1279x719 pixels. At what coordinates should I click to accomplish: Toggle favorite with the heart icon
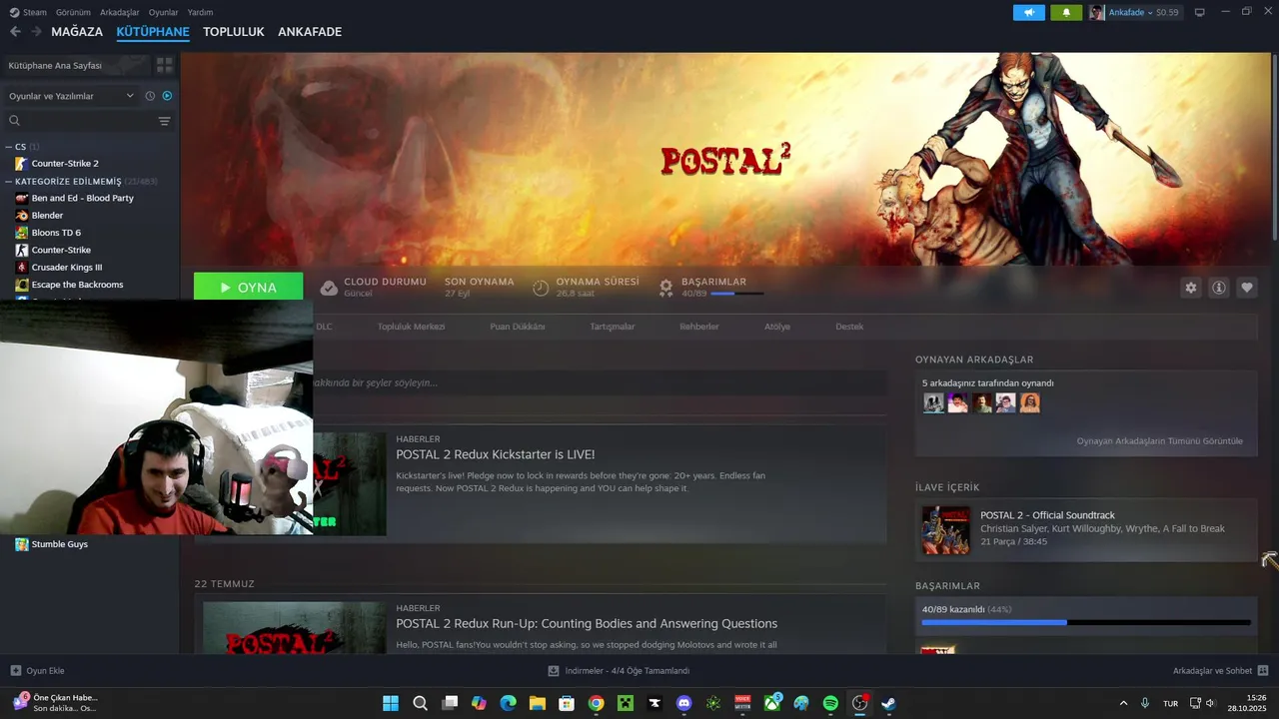1247,288
